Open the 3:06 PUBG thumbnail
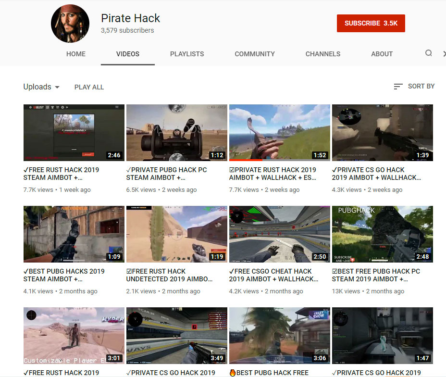The width and height of the screenshot is (446, 377). tap(280, 336)
